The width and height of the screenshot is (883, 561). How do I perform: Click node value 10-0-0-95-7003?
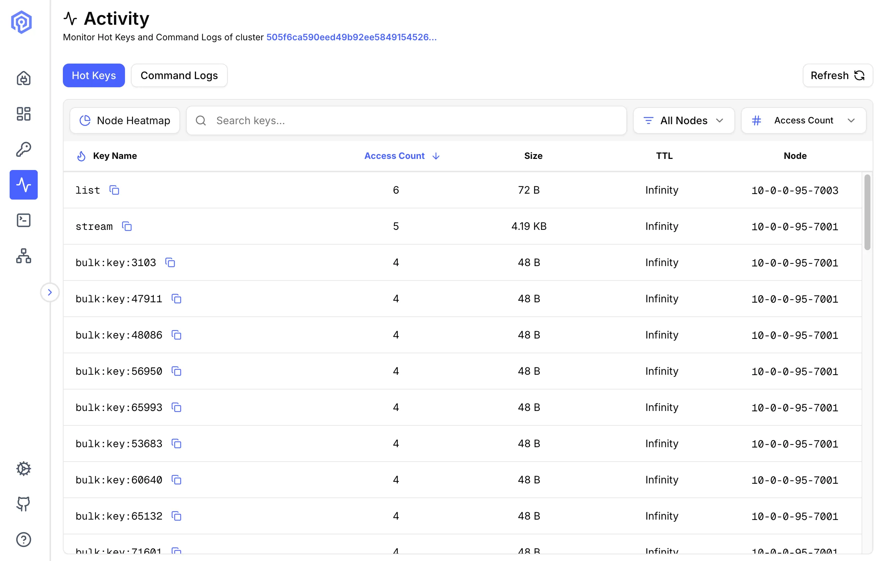point(795,190)
